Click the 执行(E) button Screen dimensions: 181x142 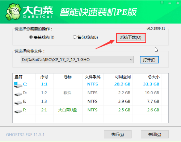pyautogui.click(x=118, y=134)
